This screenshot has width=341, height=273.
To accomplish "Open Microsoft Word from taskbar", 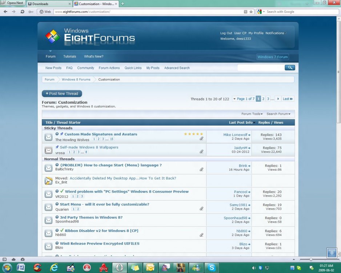I will click(21, 268).
